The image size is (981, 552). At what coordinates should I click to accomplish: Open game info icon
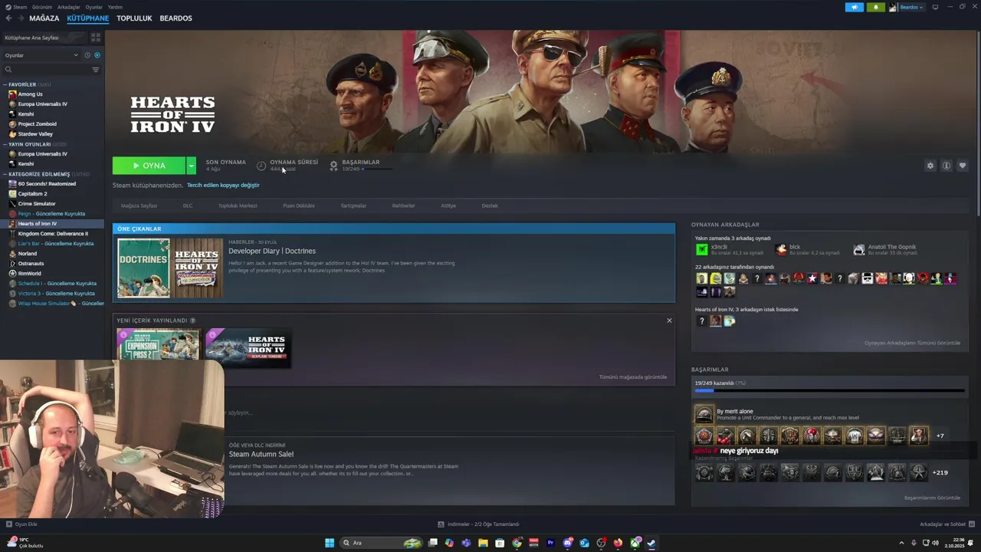(947, 166)
